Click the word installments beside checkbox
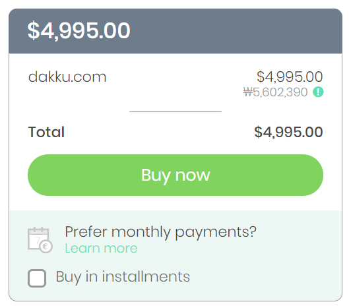 pos(146,276)
